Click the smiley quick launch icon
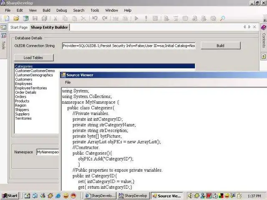The width and height of the screenshot is (267, 200). pyautogui.click(x=66, y=196)
